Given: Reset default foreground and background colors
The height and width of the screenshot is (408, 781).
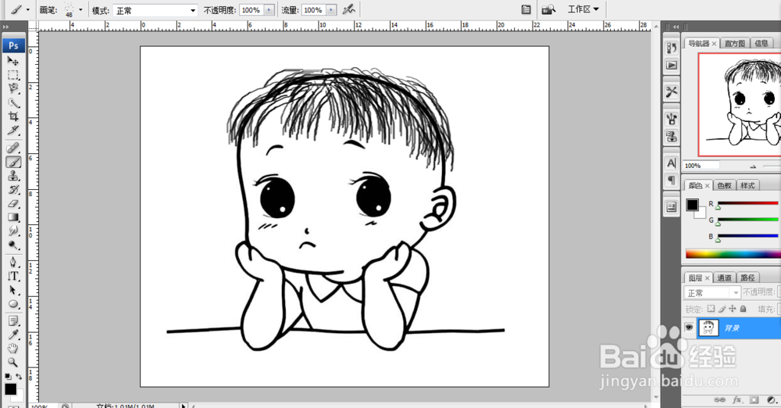Looking at the screenshot, I should (8, 376).
